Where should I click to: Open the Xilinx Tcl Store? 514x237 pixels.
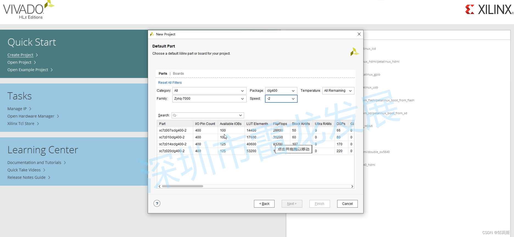[21, 124]
